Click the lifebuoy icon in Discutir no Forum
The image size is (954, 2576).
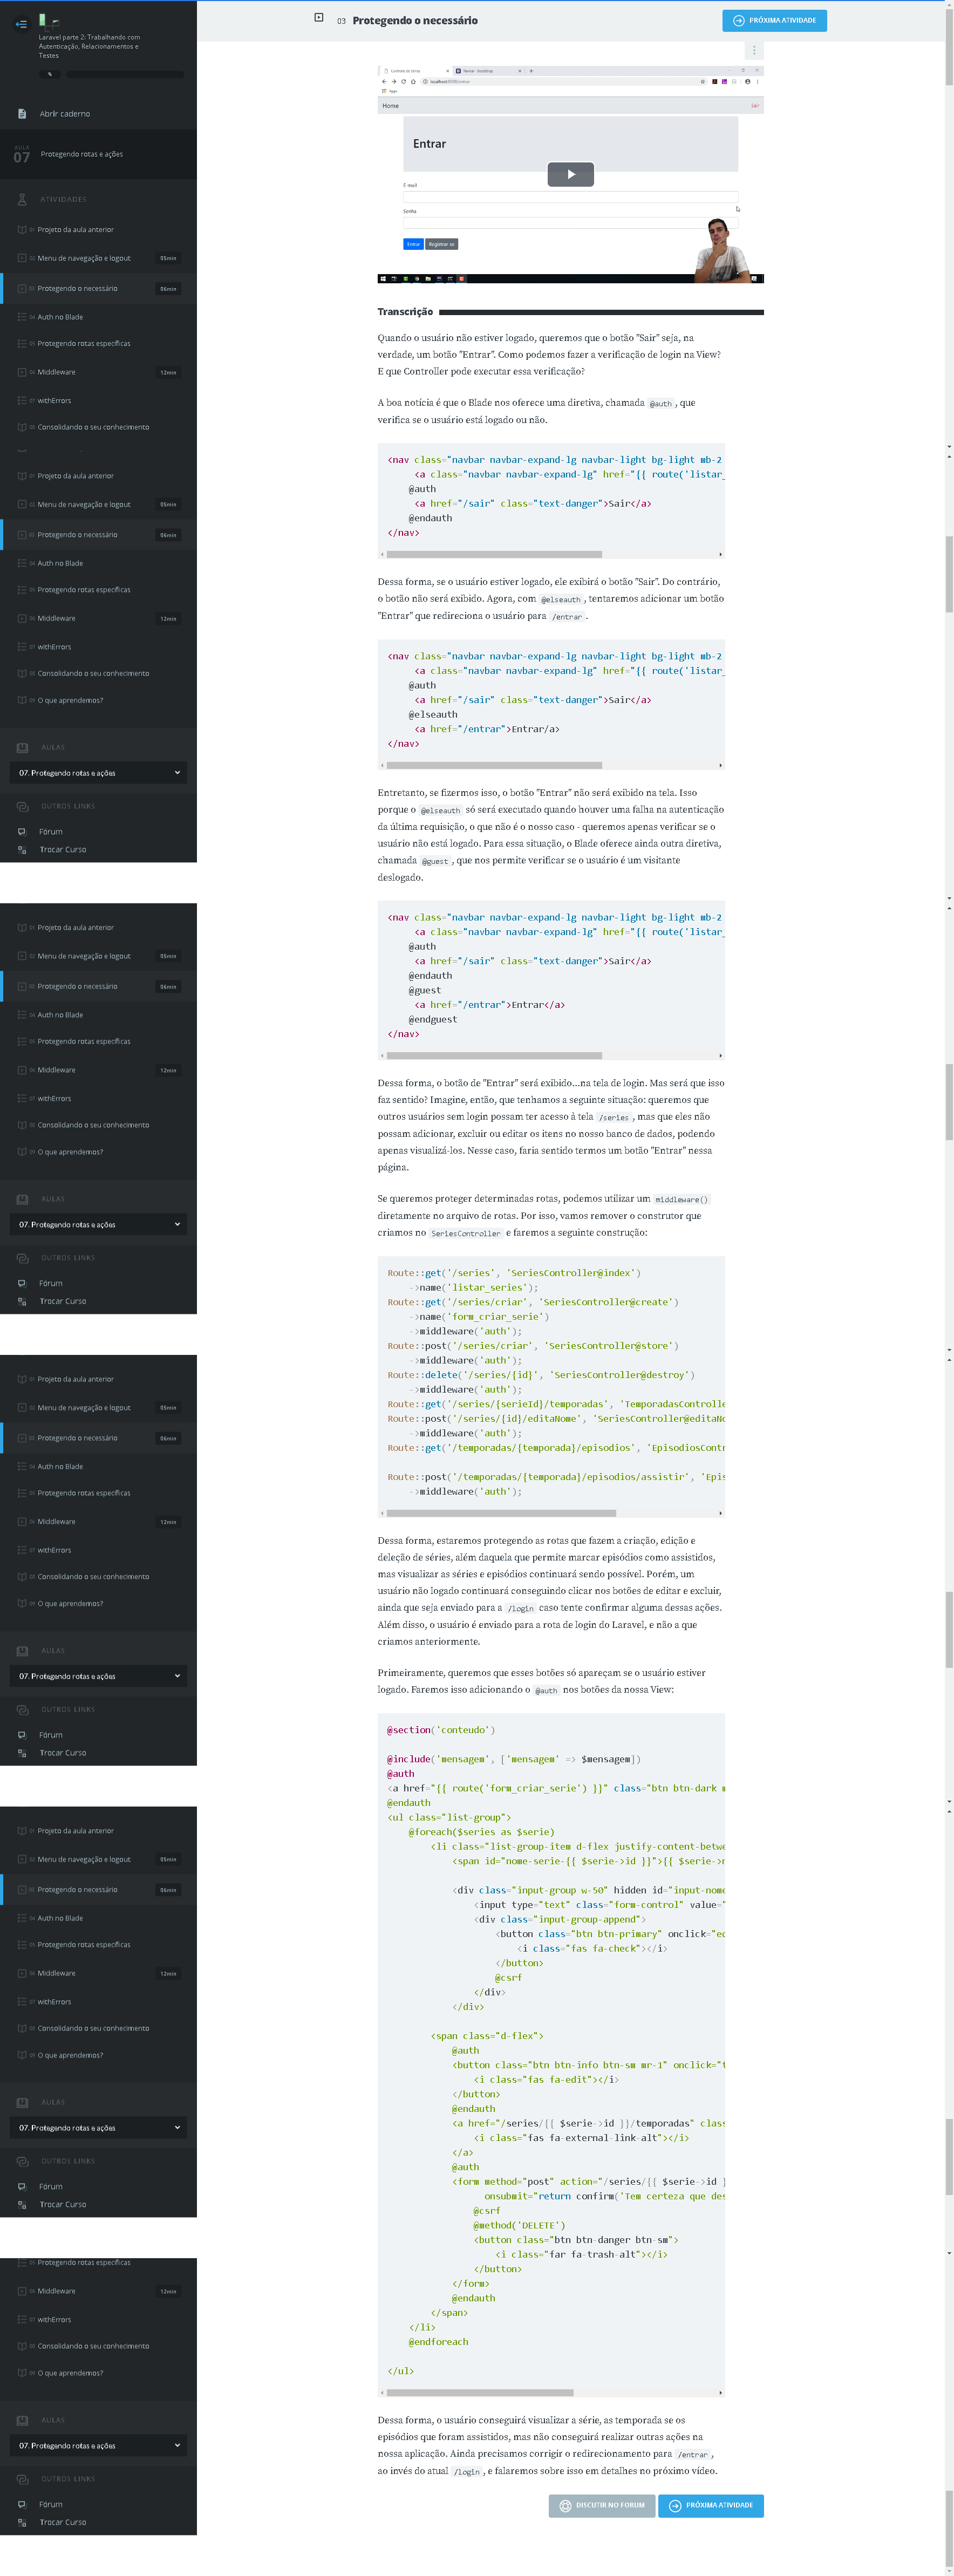point(565,2505)
